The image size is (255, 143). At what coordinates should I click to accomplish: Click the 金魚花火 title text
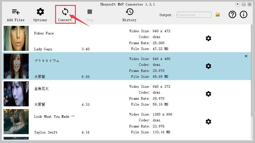point(42,89)
